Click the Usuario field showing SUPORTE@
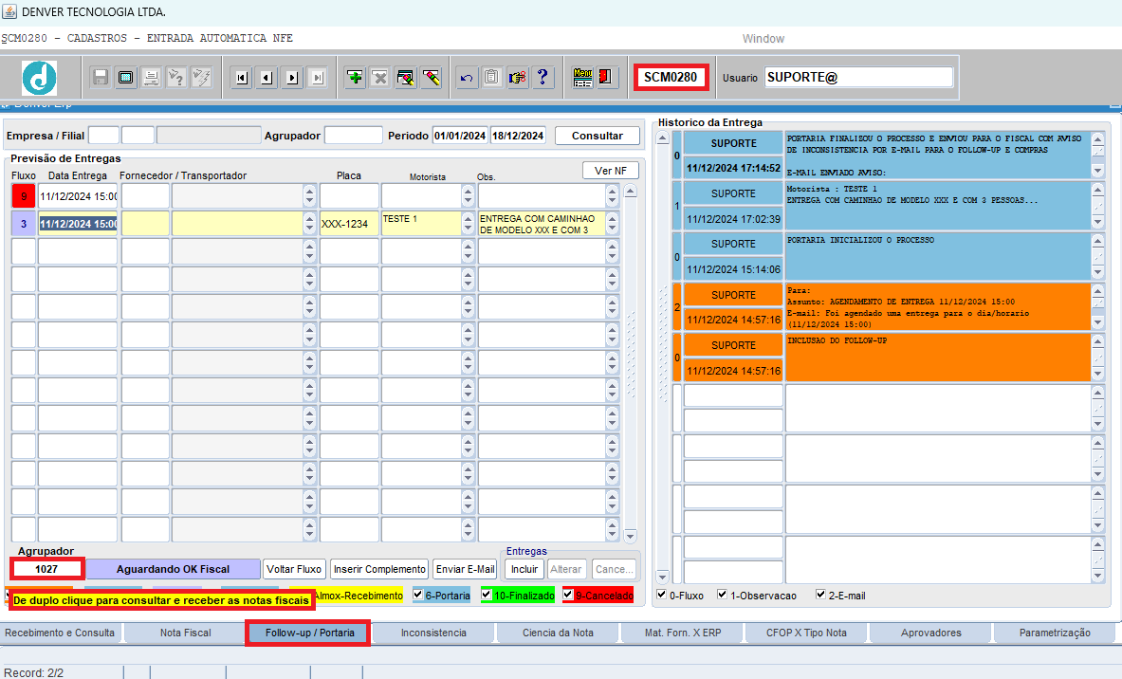The height and width of the screenshot is (679, 1122). 858,77
